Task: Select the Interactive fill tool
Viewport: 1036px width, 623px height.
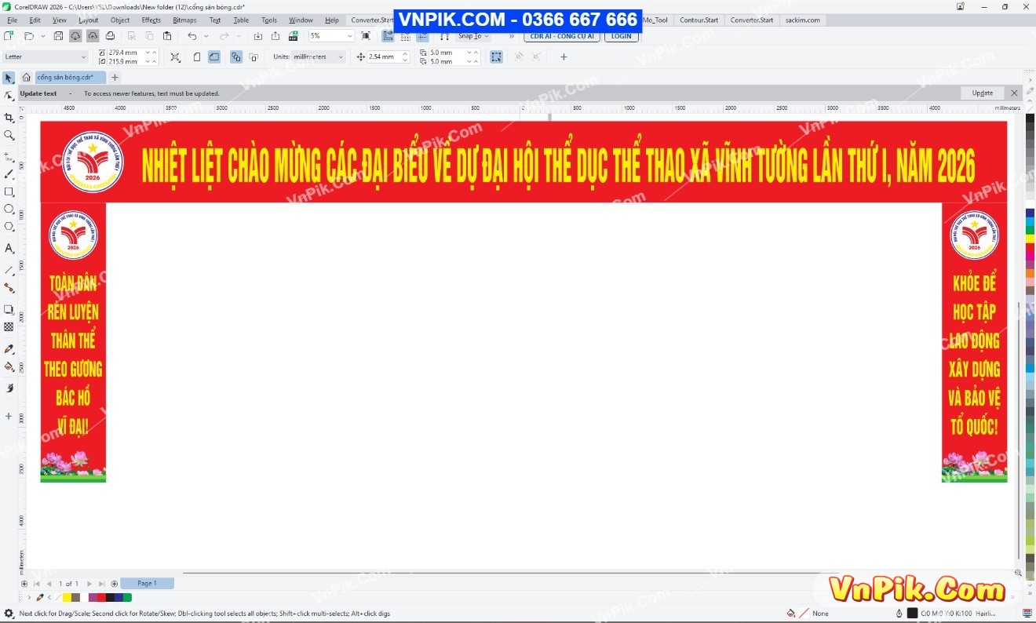Action: pos(9,366)
